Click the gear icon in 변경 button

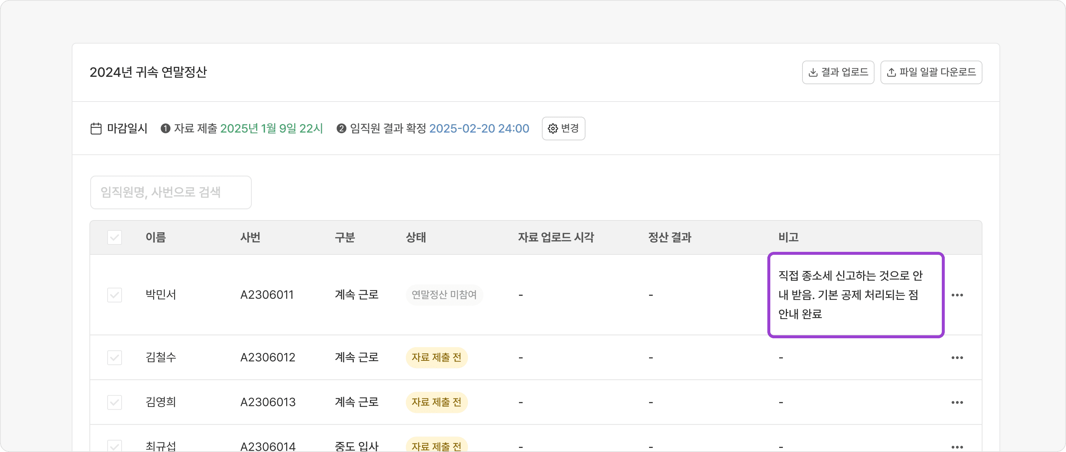coord(553,129)
